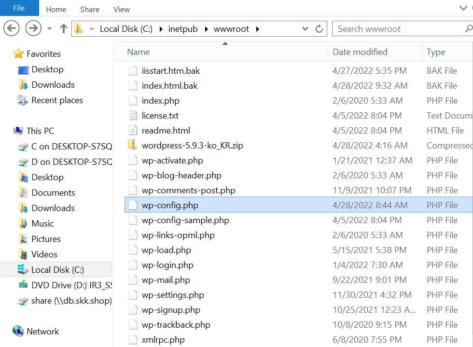This screenshot has height=347, width=473.
Task: Click Local Disk (C:) in address path
Action: tap(126, 29)
